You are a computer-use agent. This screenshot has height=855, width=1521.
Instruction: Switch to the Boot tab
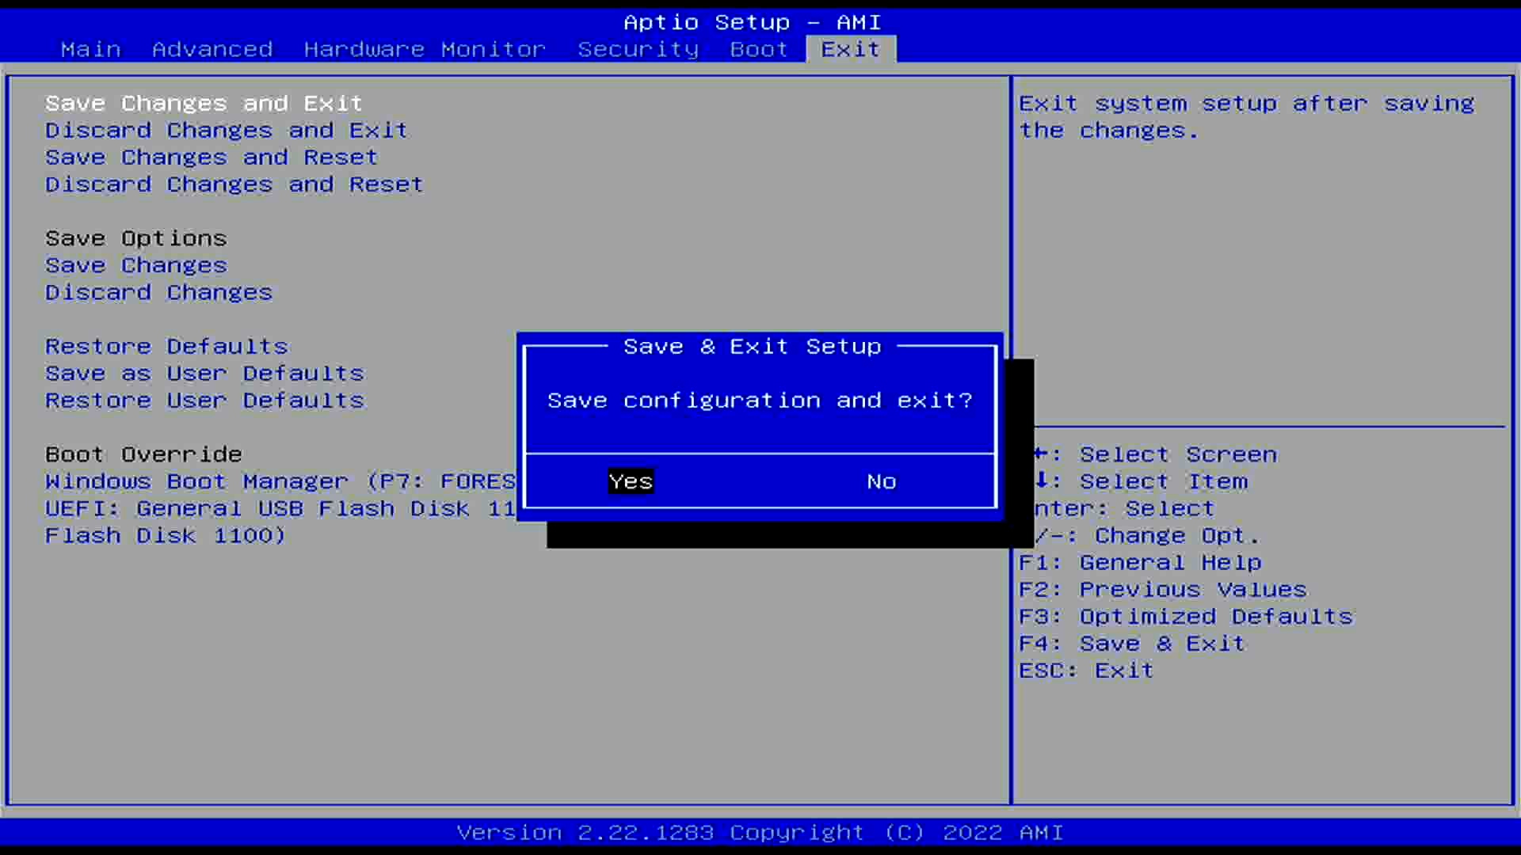(758, 49)
